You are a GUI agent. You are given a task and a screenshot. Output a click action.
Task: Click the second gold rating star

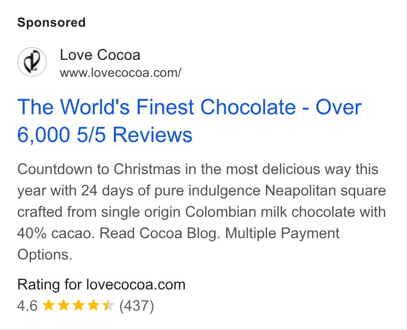(x=64, y=305)
